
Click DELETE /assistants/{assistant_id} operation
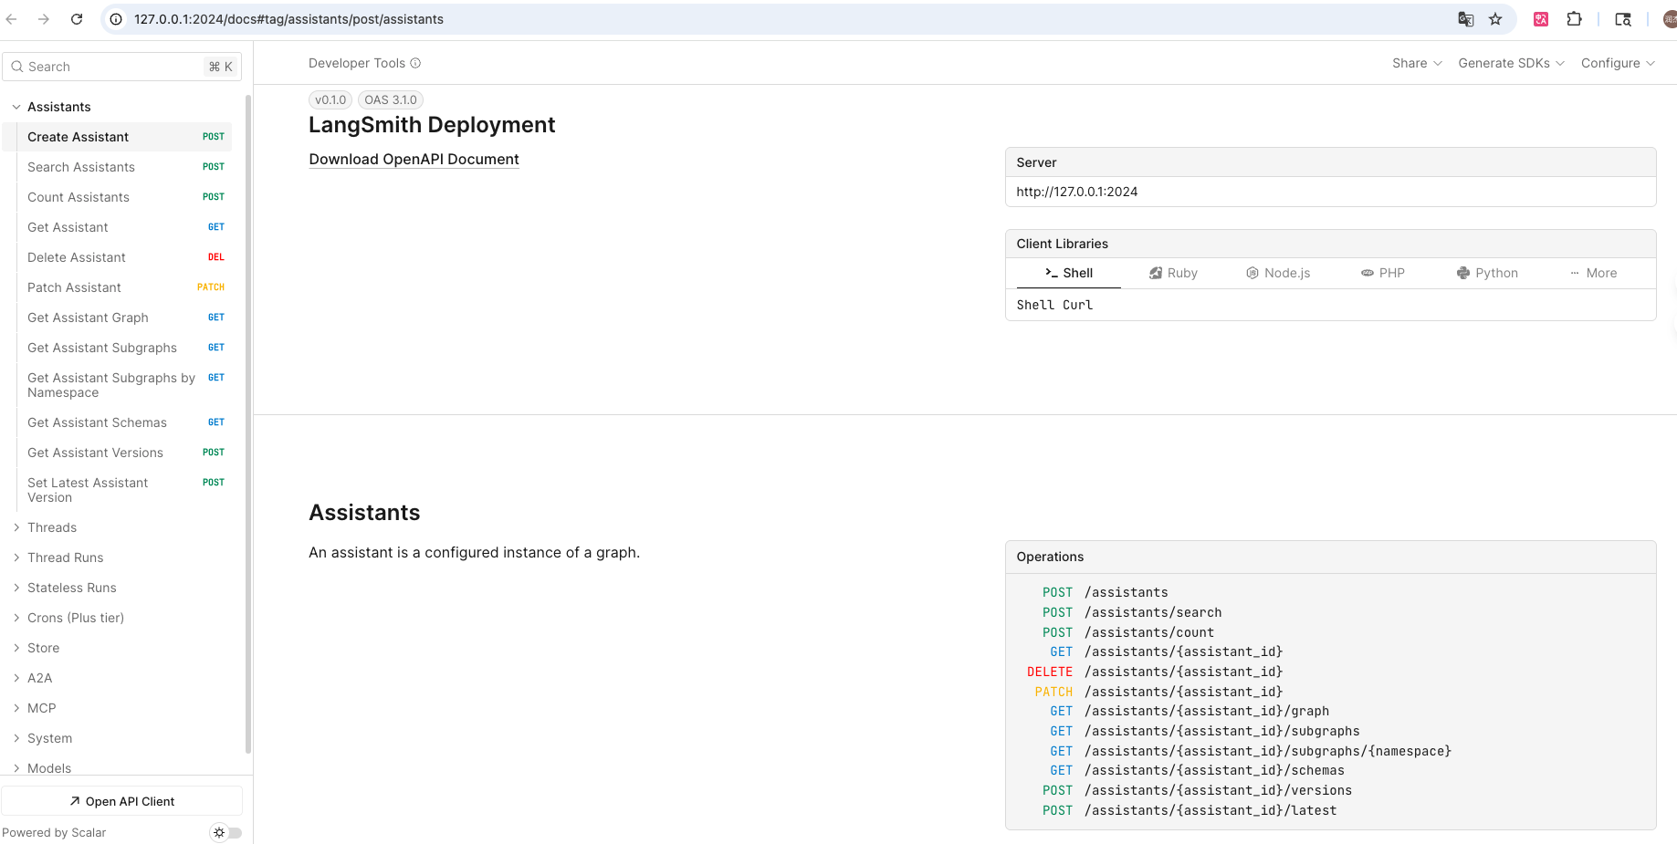coord(1155,672)
